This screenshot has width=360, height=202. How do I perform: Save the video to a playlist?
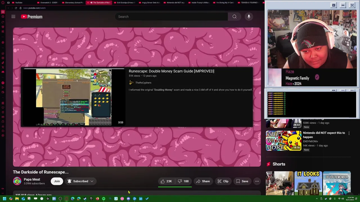tap(242, 181)
